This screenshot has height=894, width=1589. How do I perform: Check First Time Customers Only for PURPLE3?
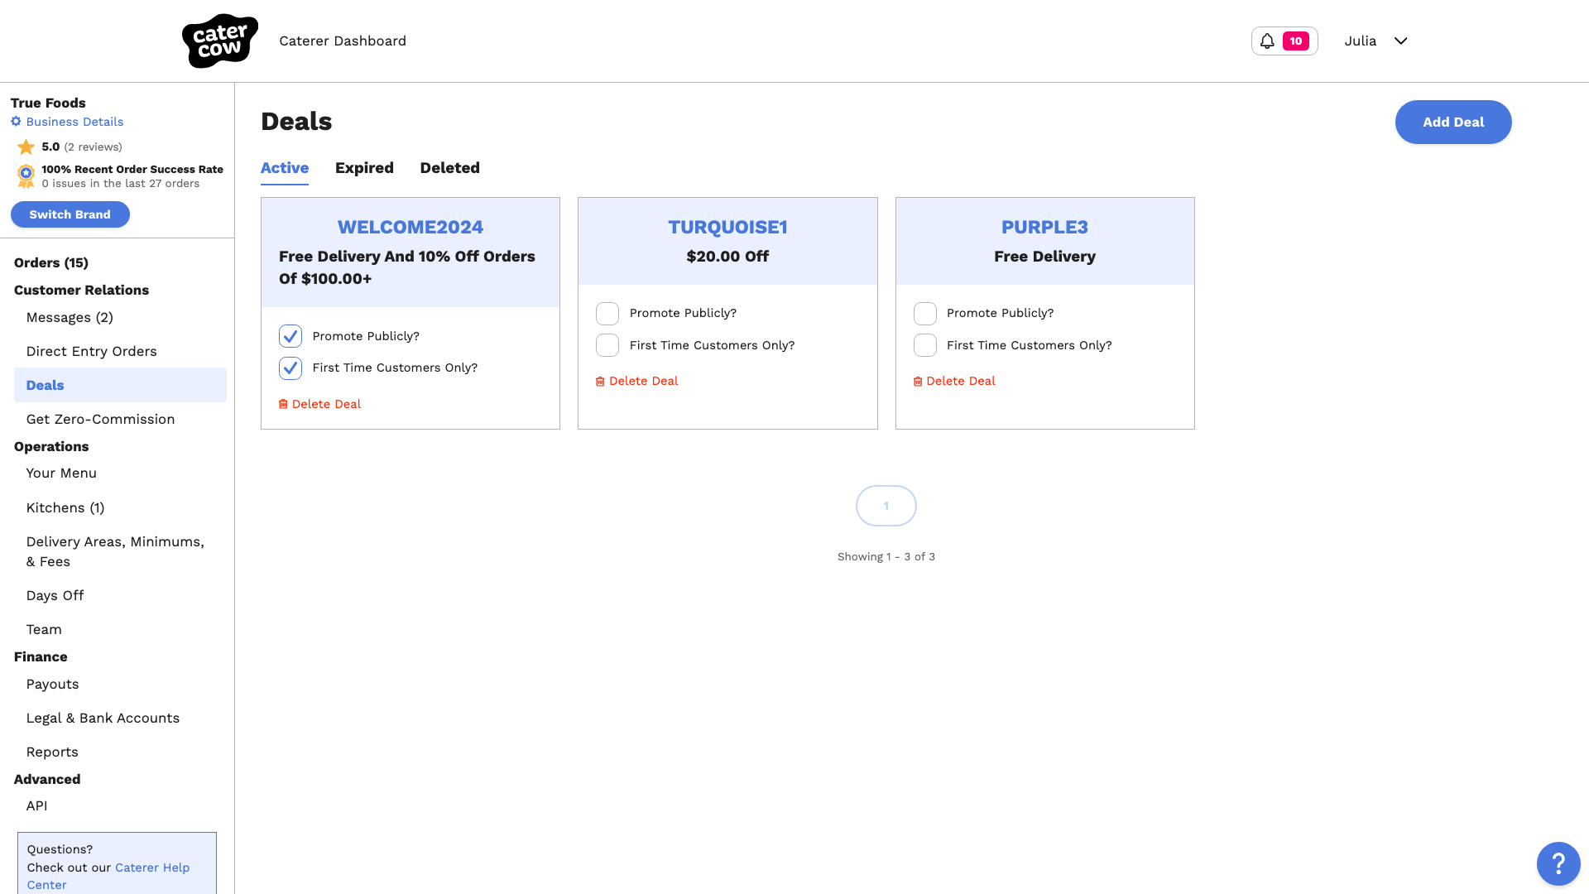tap(925, 345)
